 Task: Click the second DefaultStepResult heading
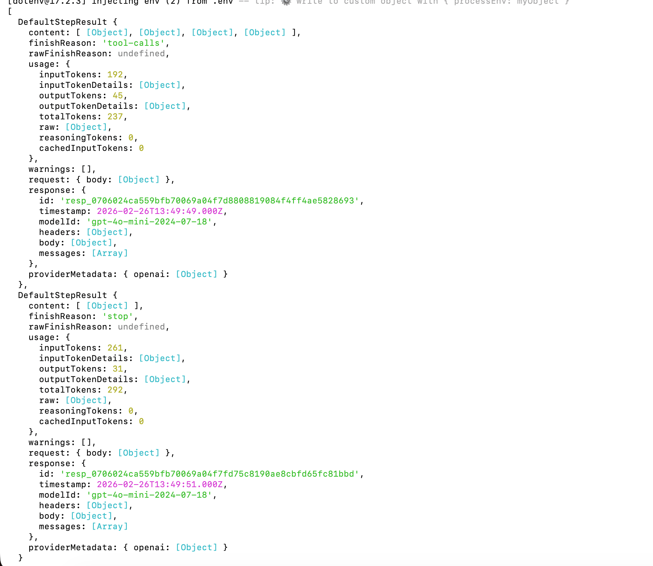pos(62,295)
